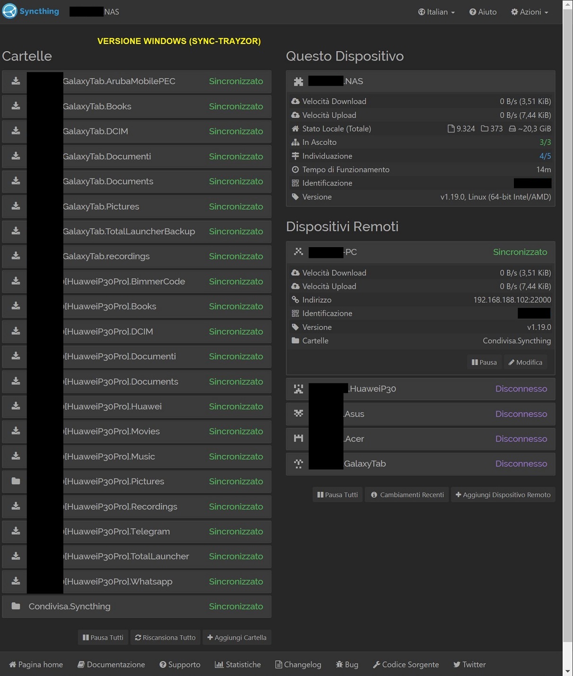Open the Supporto footer link
The image size is (573, 676).
[x=180, y=665]
